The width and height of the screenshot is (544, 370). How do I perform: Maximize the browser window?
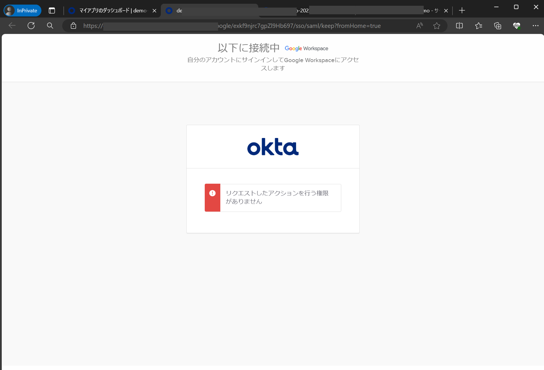(x=516, y=7)
